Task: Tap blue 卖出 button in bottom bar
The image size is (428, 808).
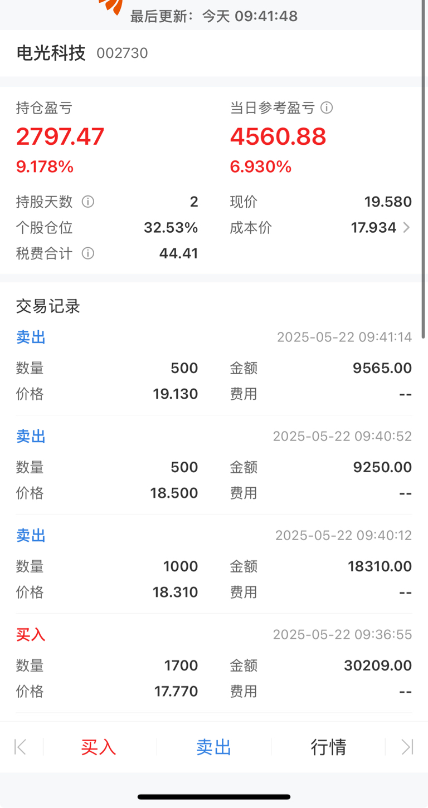Action: click(x=213, y=747)
